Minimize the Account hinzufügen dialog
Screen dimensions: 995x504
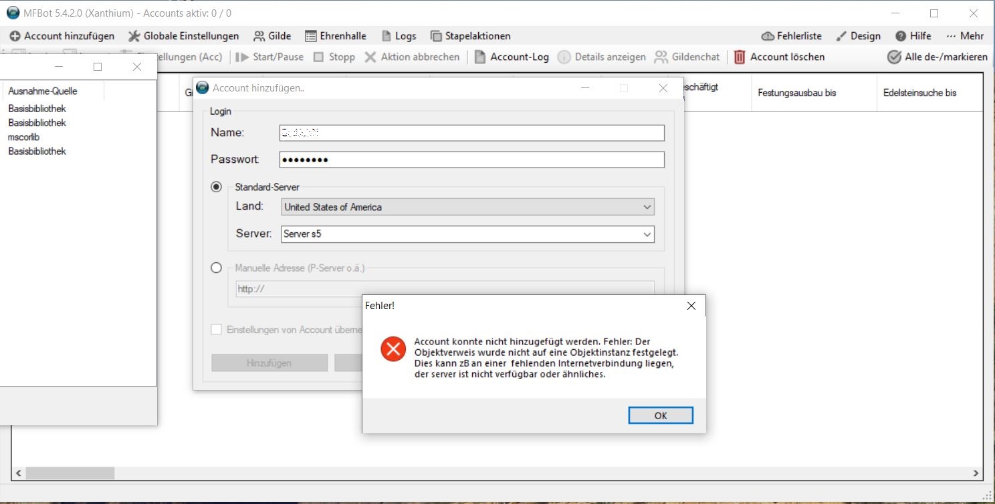pyautogui.click(x=585, y=87)
